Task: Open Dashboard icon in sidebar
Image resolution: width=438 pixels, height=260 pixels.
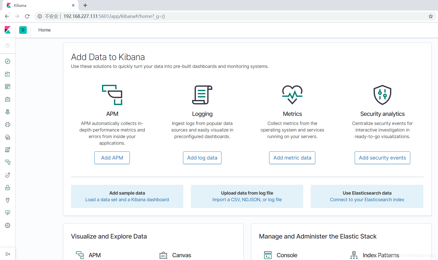Action: [8, 87]
